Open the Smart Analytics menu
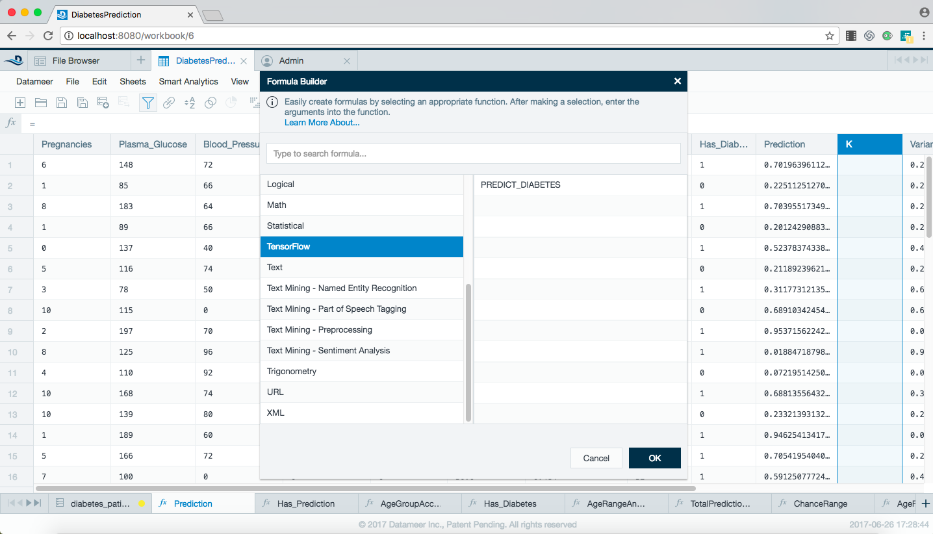Screen dimensions: 933x534 pos(188,81)
